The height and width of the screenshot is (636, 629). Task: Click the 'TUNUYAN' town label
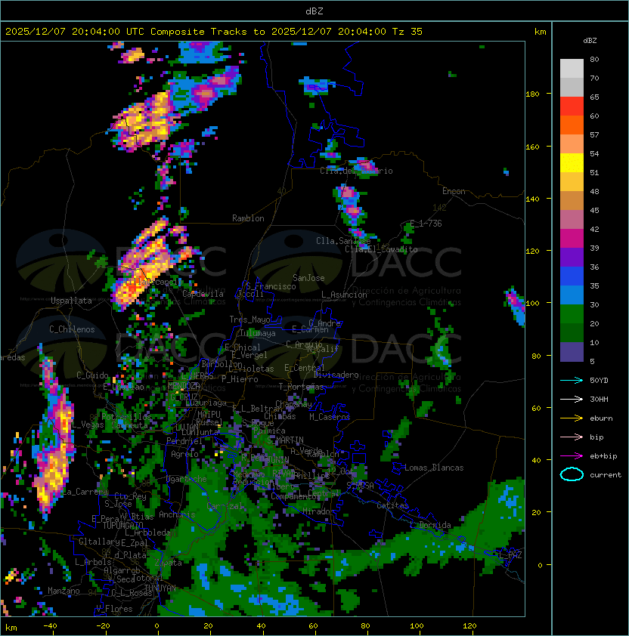point(160,588)
